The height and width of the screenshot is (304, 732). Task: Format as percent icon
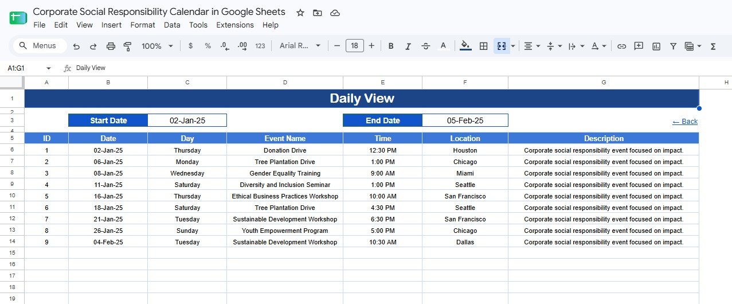(x=208, y=46)
